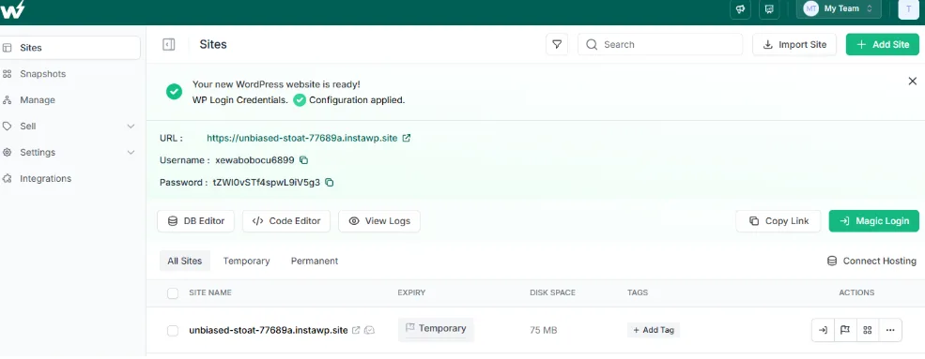This screenshot has width=925, height=359.
Task: Click the row's flag reserve icon
Action: 845,330
